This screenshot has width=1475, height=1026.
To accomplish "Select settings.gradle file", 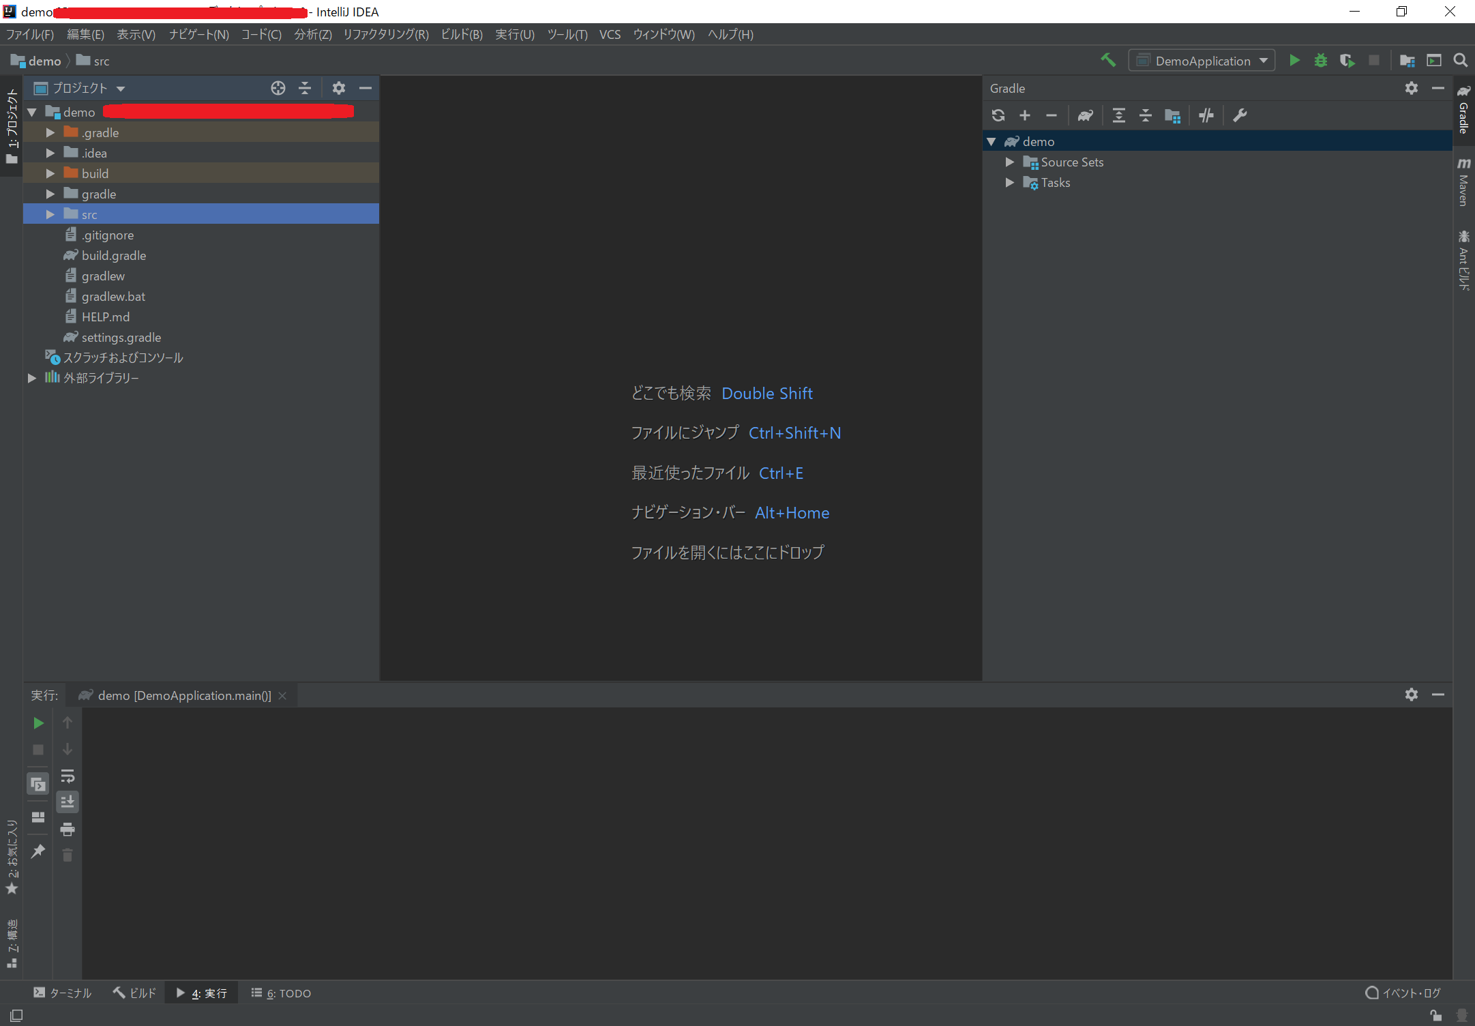I will (121, 337).
